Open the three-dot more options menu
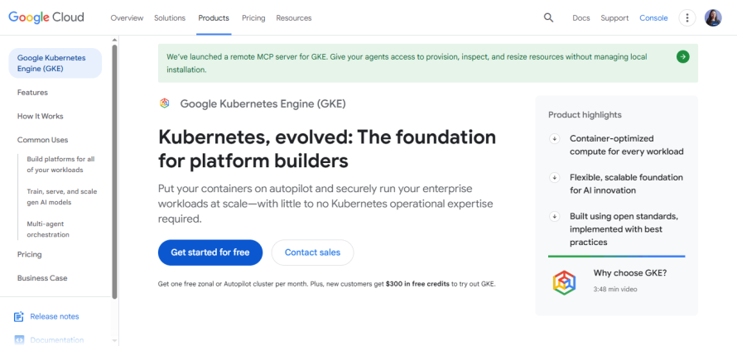737x346 pixels. click(687, 18)
